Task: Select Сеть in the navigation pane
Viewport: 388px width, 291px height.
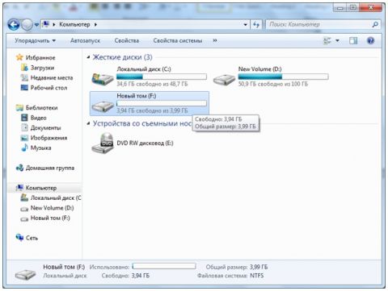Action: (32, 238)
